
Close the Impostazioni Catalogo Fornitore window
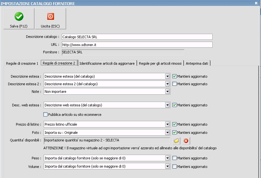[x=256, y=3]
